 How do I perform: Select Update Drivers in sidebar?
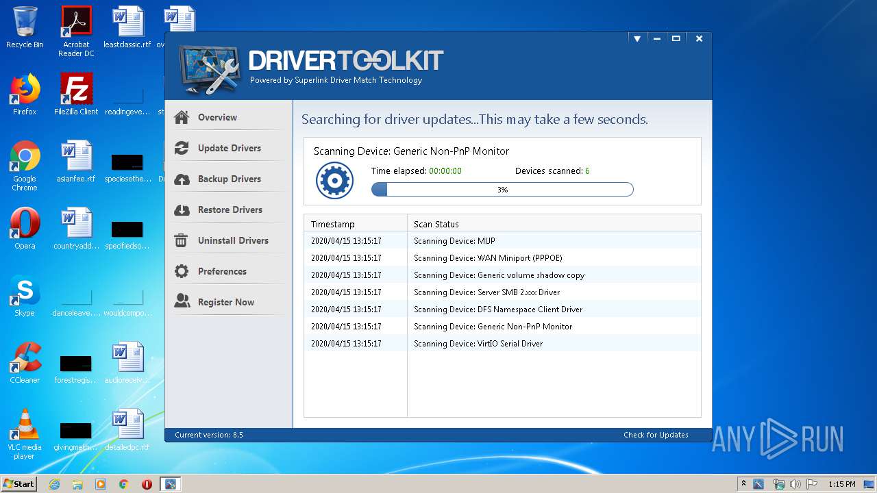228,148
